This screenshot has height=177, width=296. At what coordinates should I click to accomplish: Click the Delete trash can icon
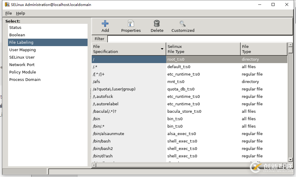[157, 24]
